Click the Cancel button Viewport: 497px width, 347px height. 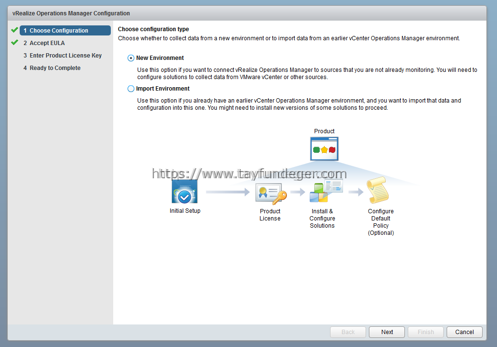(x=464, y=332)
